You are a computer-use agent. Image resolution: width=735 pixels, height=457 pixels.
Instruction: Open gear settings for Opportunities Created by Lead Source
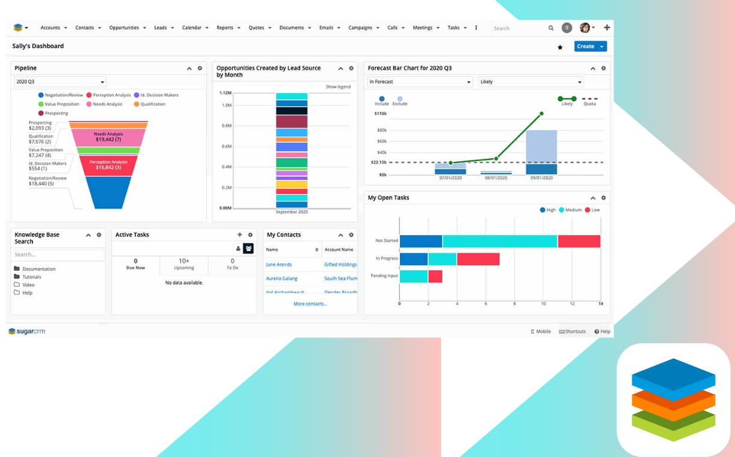(x=351, y=69)
